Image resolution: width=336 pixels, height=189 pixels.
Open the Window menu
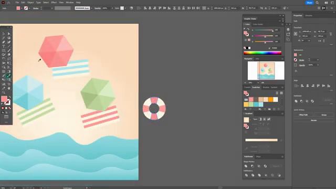coord(70,3)
